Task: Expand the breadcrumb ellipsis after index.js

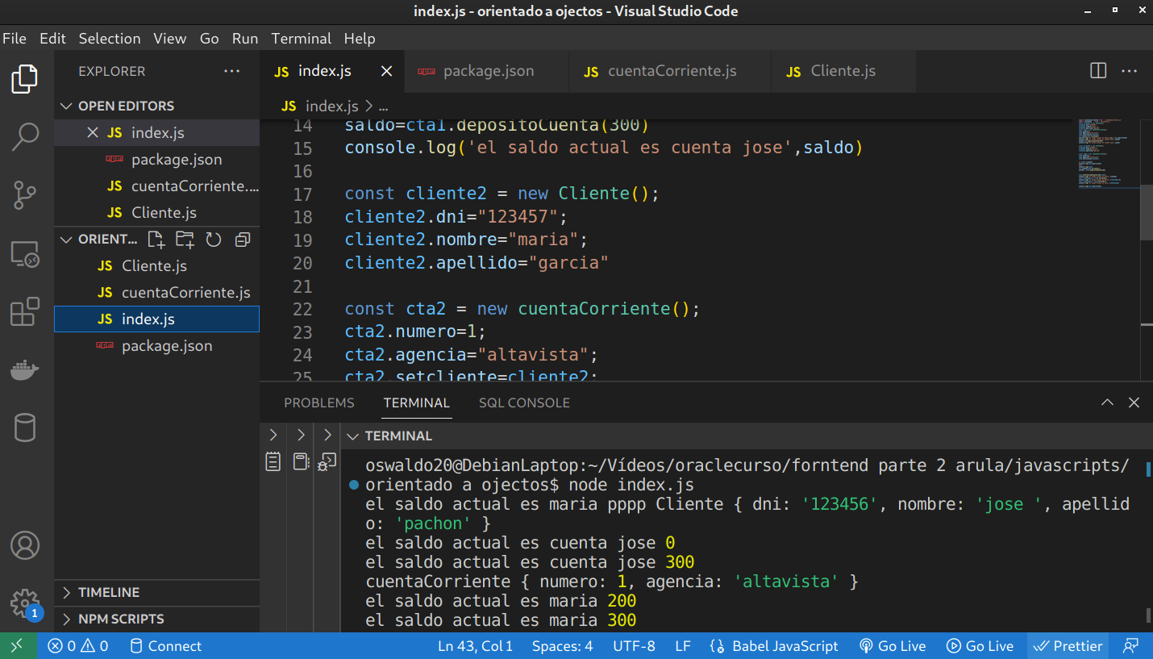Action: (384, 106)
